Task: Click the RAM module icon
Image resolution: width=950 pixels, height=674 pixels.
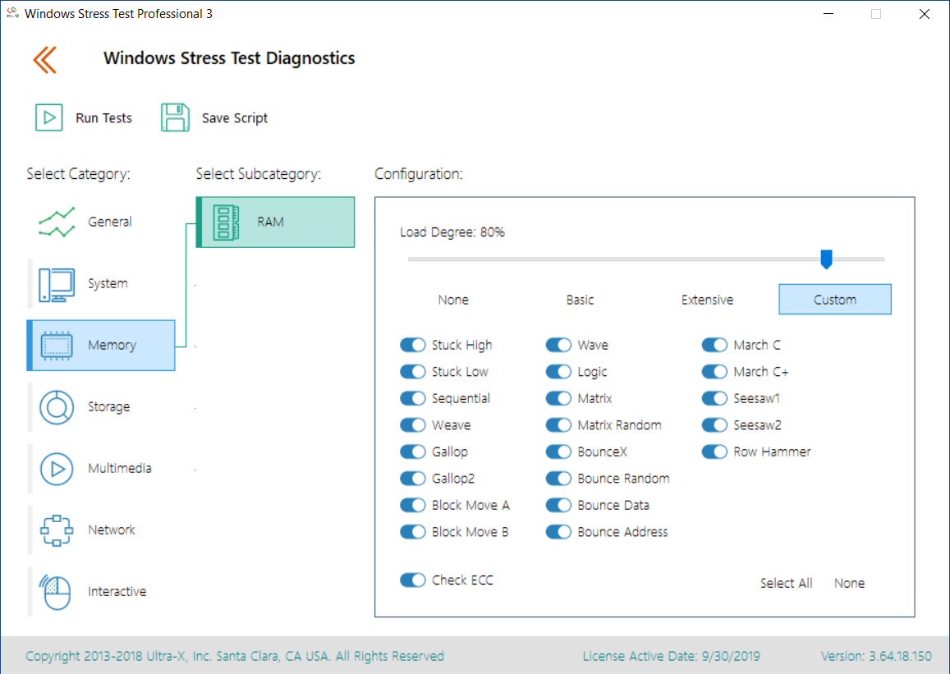Action: point(226,222)
